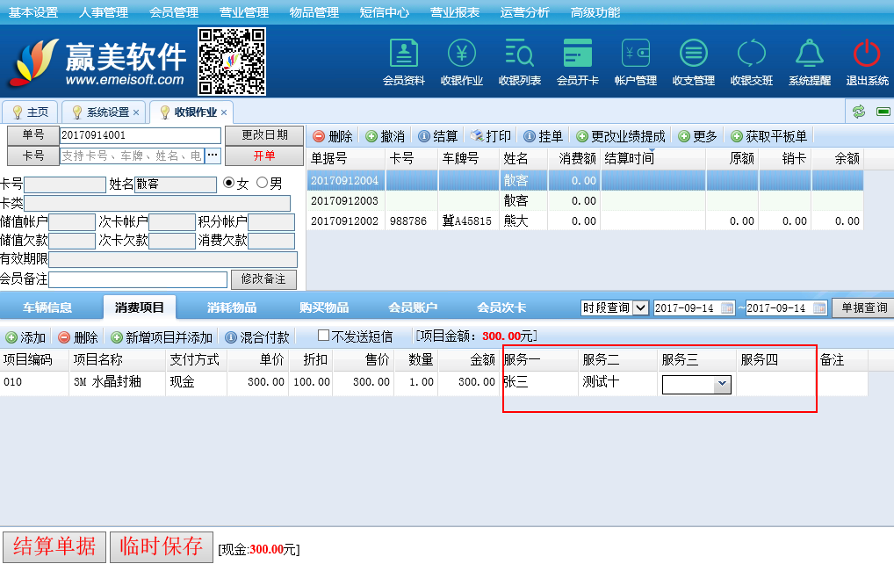Open the 系统提醒 bell icon

click(809, 54)
